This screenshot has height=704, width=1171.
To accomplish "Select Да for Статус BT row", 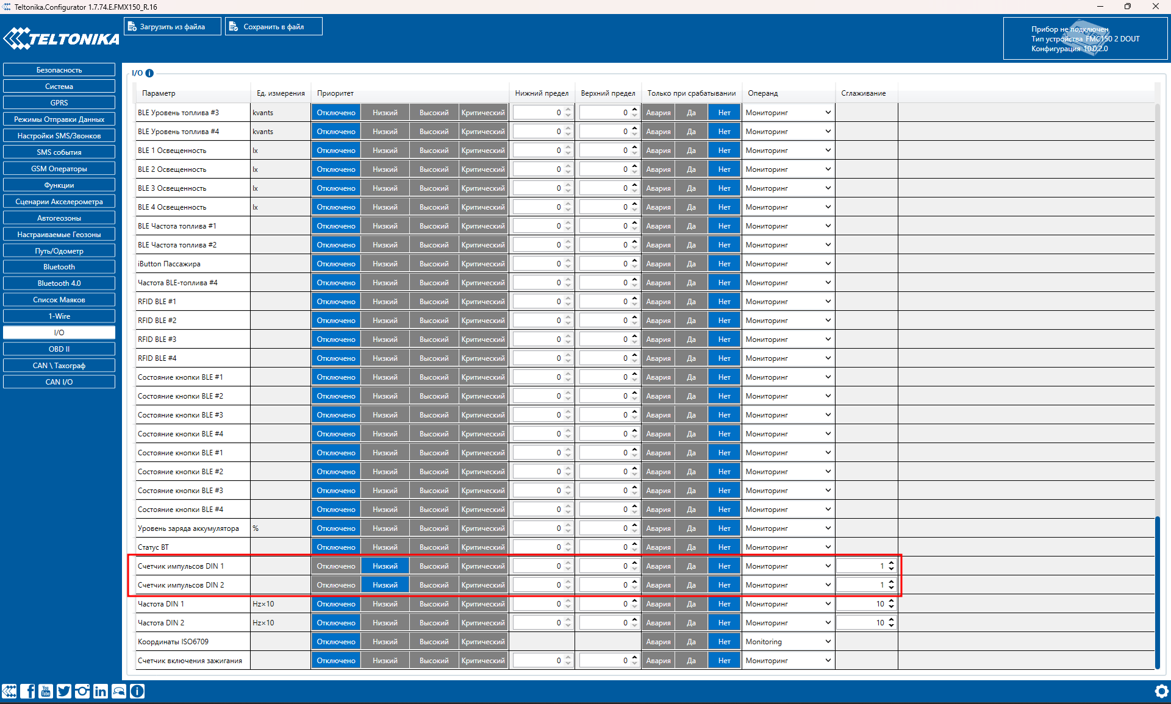I will tap(691, 547).
